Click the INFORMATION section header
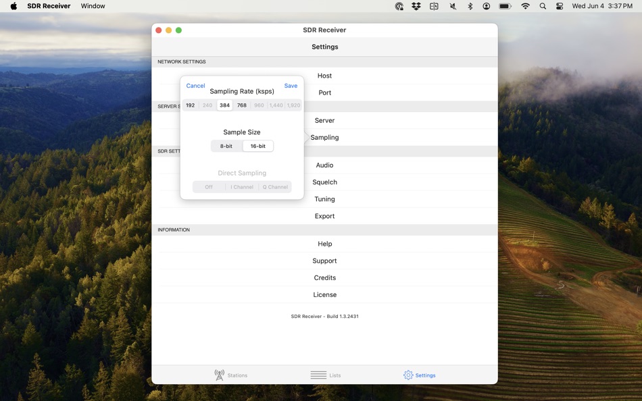 (x=174, y=230)
